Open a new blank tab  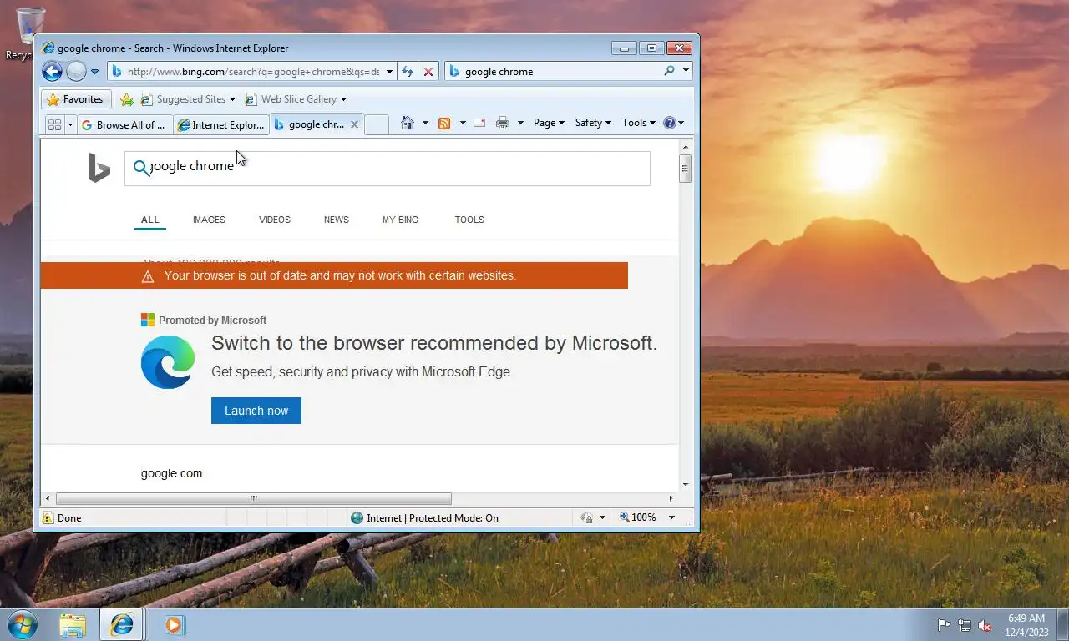point(377,124)
